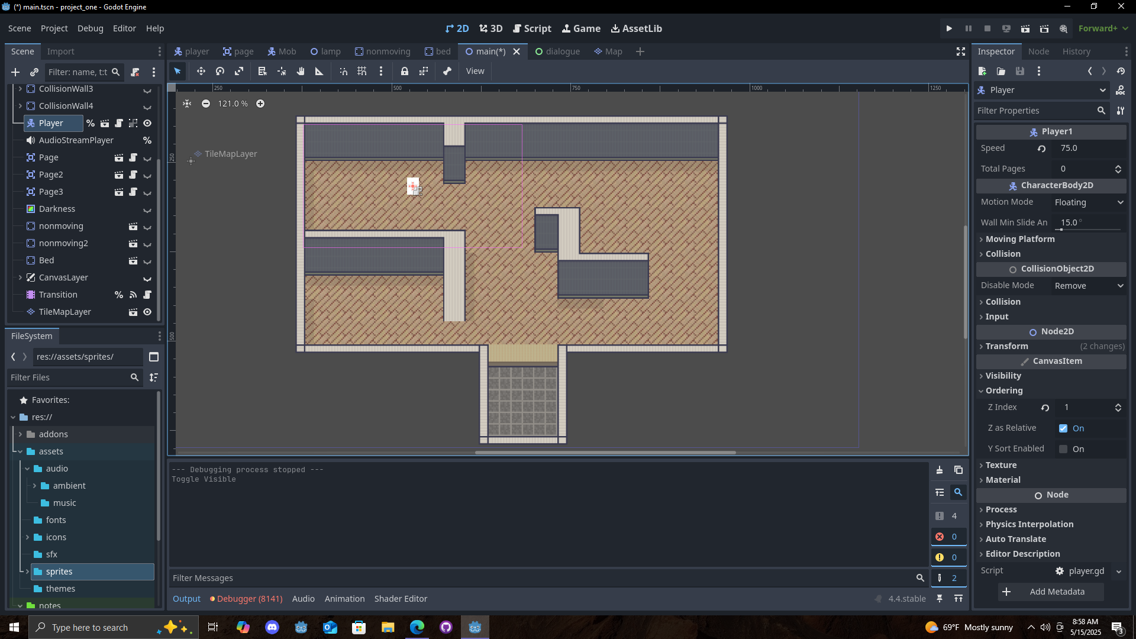Open the View menu button in viewport
This screenshot has height=639, width=1136.
click(x=475, y=71)
